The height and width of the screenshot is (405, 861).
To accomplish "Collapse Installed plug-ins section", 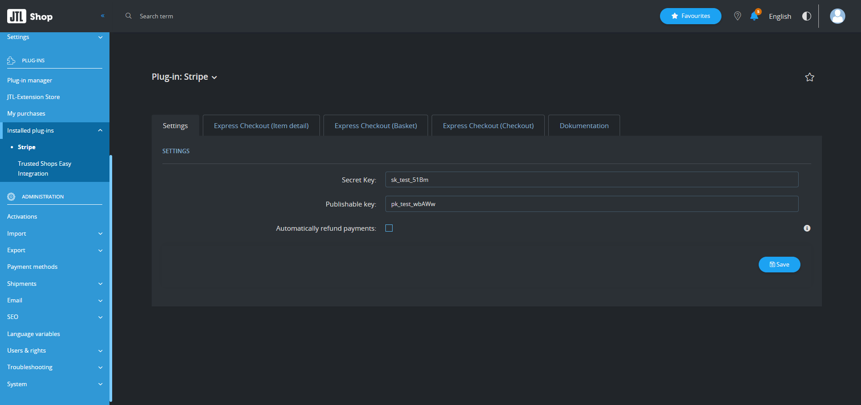I will pyautogui.click(x=100, y=130).
